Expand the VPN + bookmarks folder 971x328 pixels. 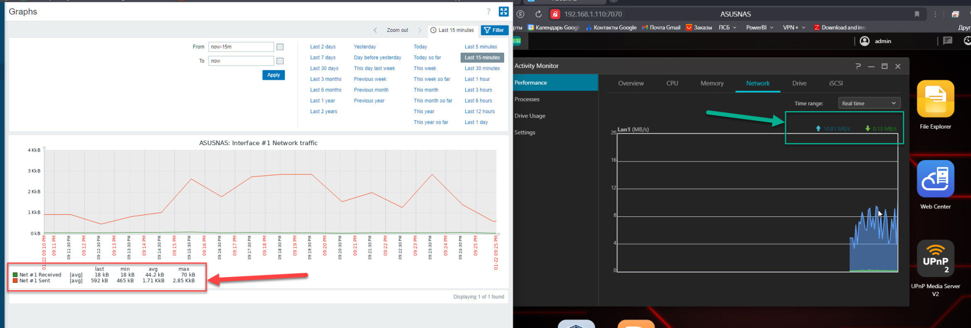tap(794, 28)
